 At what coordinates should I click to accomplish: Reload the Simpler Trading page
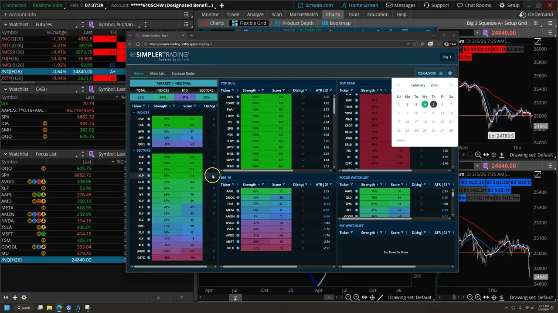click(x=138, y=44)
